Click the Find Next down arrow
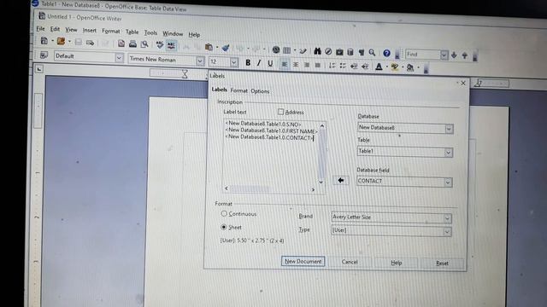 pos(454,55)
